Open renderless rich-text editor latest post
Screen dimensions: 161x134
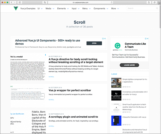tap(135, 93)
